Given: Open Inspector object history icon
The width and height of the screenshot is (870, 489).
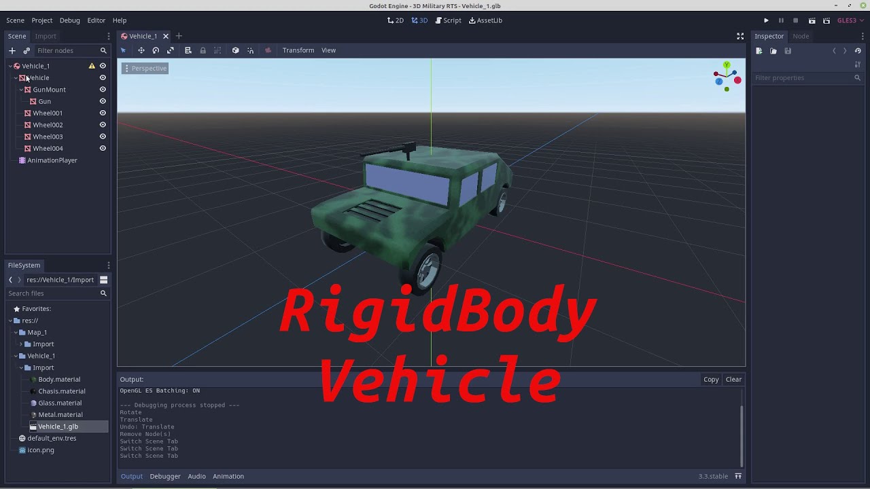Looking at the screenshot, I should 858,51.
